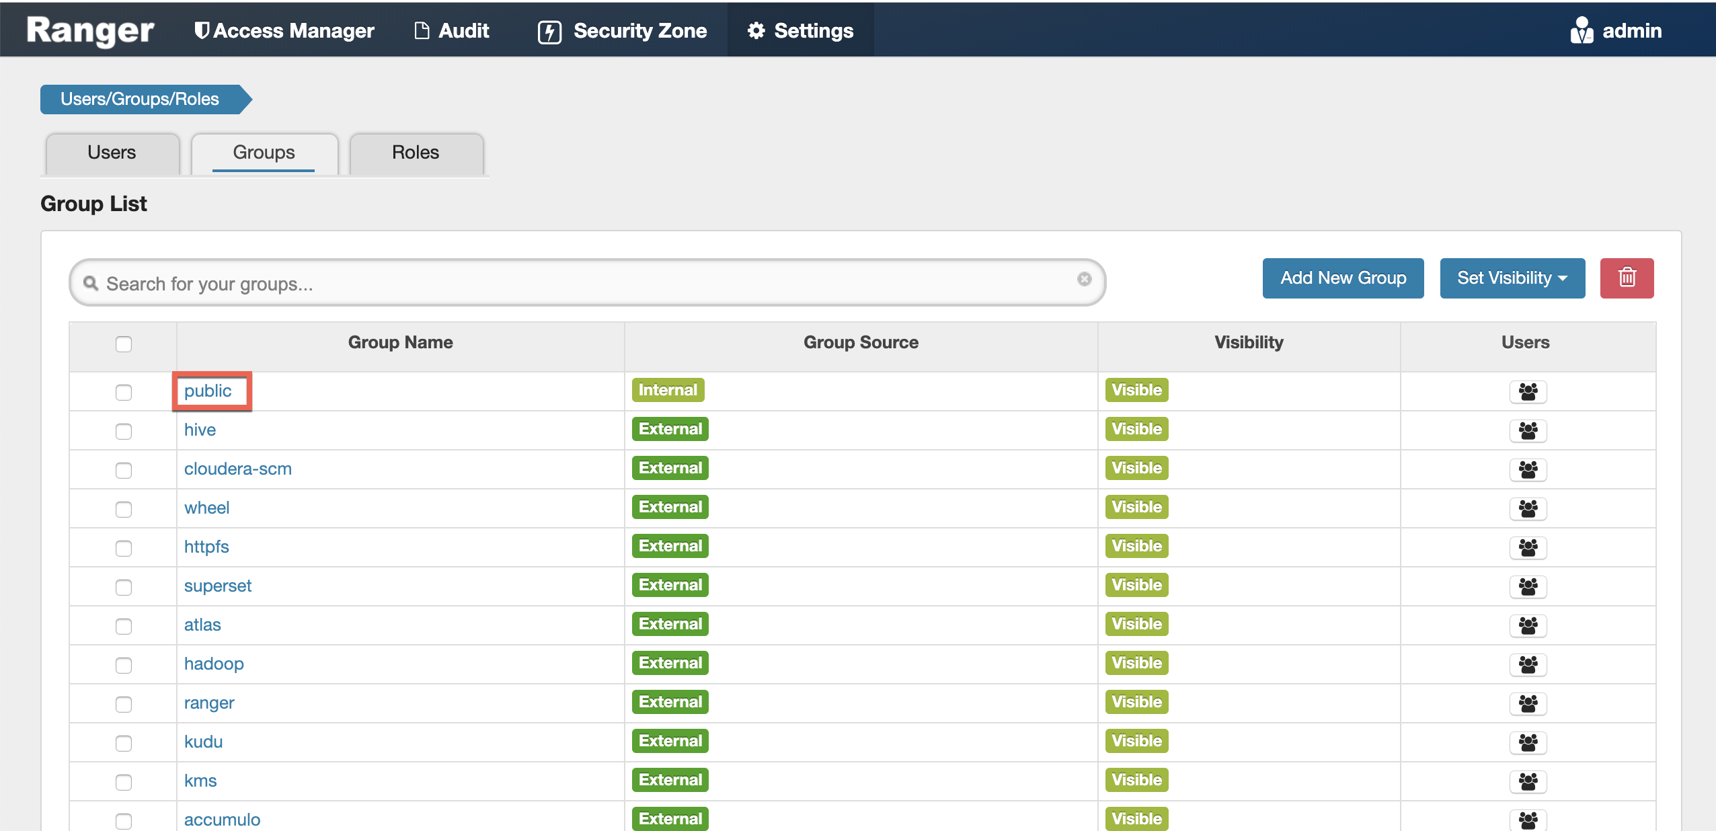
Task: Switch to the Users tab
Action: 112,153
